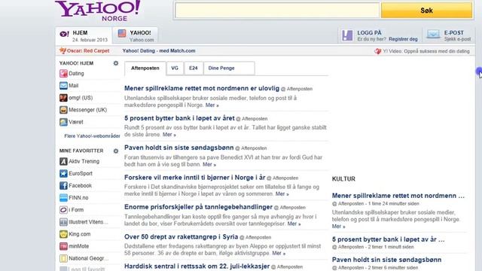482x271 pixels.
Task: Click Mer » under Paven summary
Action: (209, 164)
